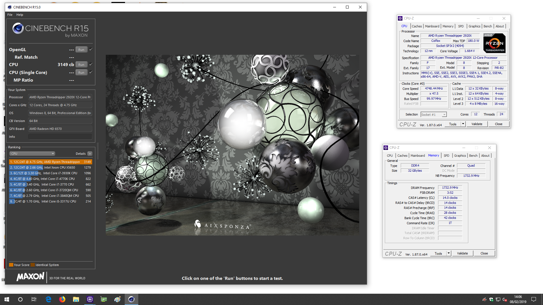This screenshot has height=305, width=543.
Task: Open Task View on the taskbar
Action: point(34,299)
